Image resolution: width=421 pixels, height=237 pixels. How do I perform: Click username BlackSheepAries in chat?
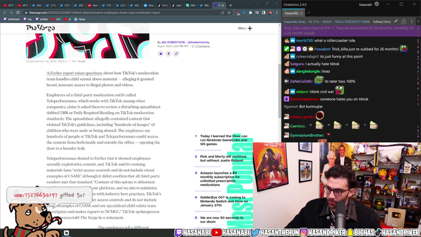pos(305,99)
